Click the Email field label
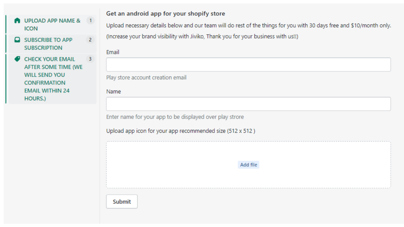Image resolution: width=404 pixels, height=227 pixels. coord(113,52)
